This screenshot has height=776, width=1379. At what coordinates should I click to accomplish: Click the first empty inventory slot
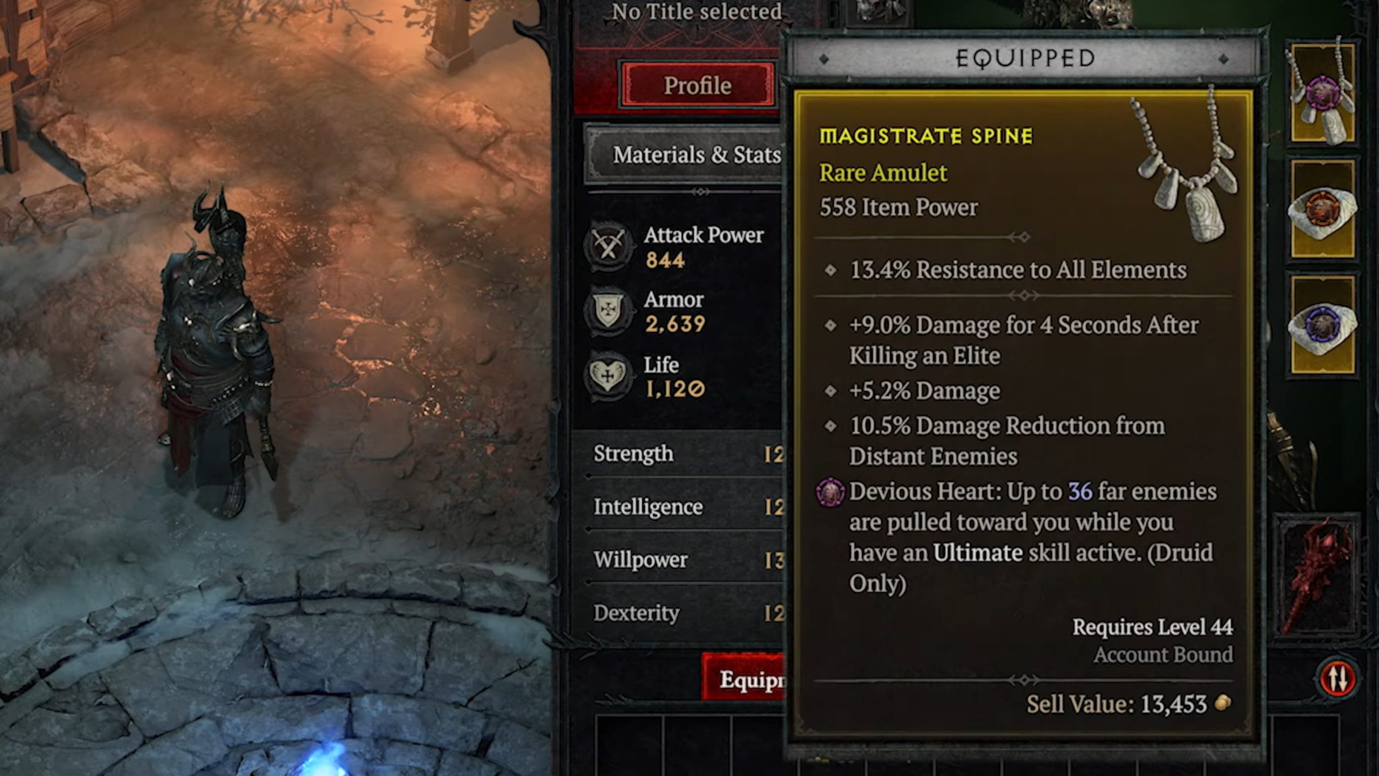[629, 747]
